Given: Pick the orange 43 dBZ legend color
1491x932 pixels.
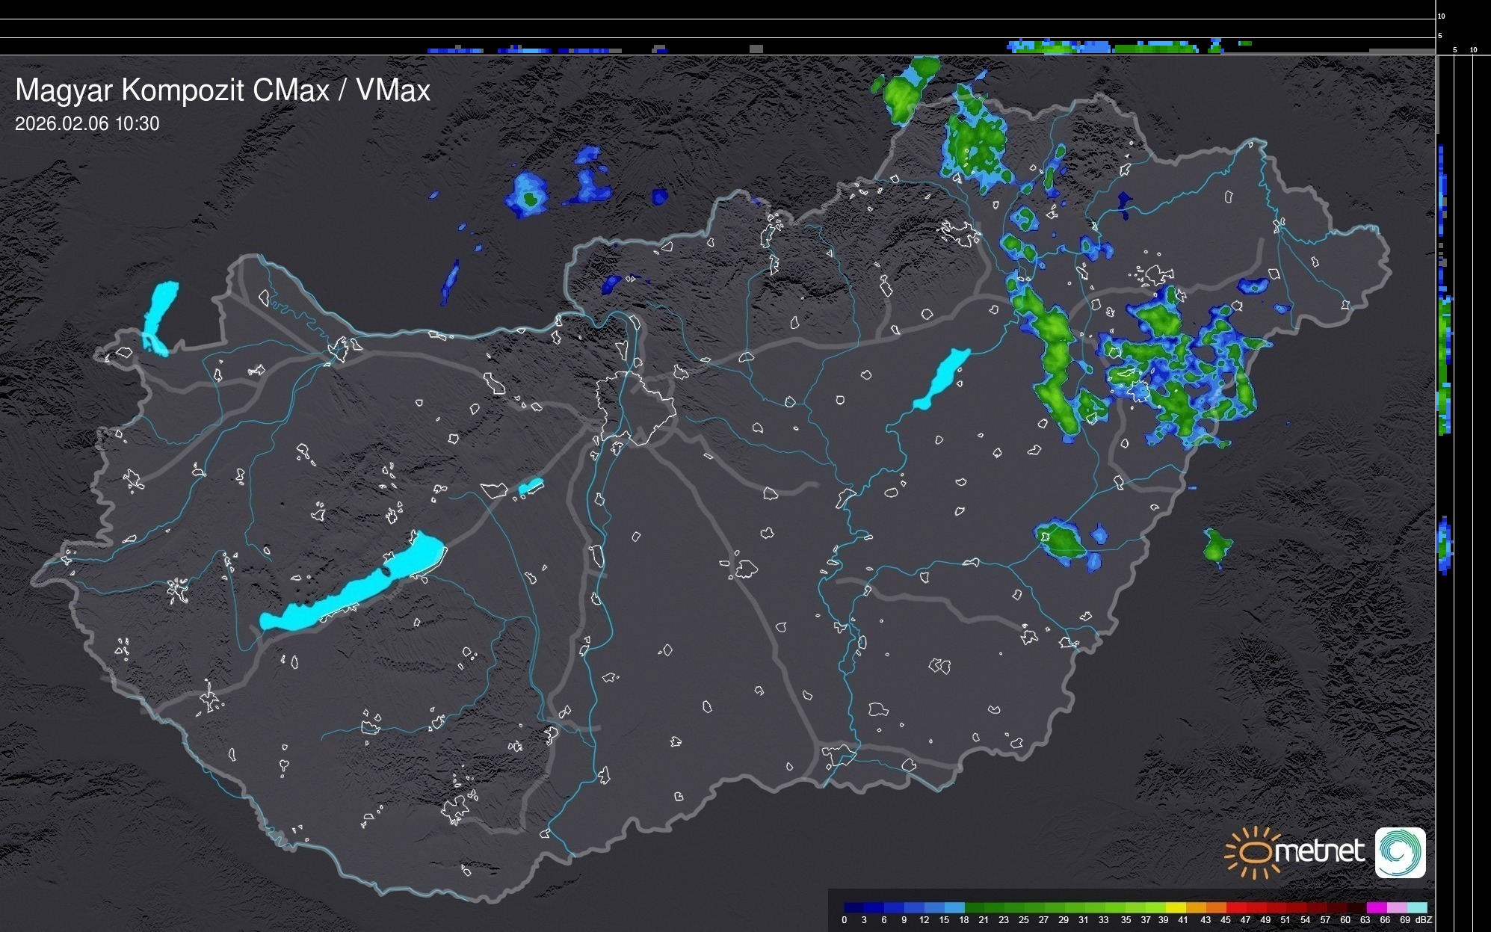Looking at the screenshot, I should coord(1215,907).
